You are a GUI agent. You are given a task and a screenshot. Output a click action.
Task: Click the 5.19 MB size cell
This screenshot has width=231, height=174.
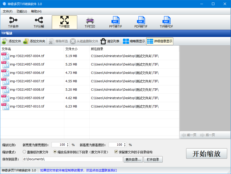click(71, 56)
